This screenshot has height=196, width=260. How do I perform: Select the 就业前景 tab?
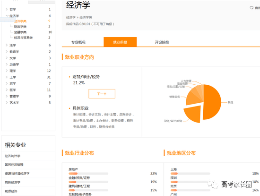(120, 42)
